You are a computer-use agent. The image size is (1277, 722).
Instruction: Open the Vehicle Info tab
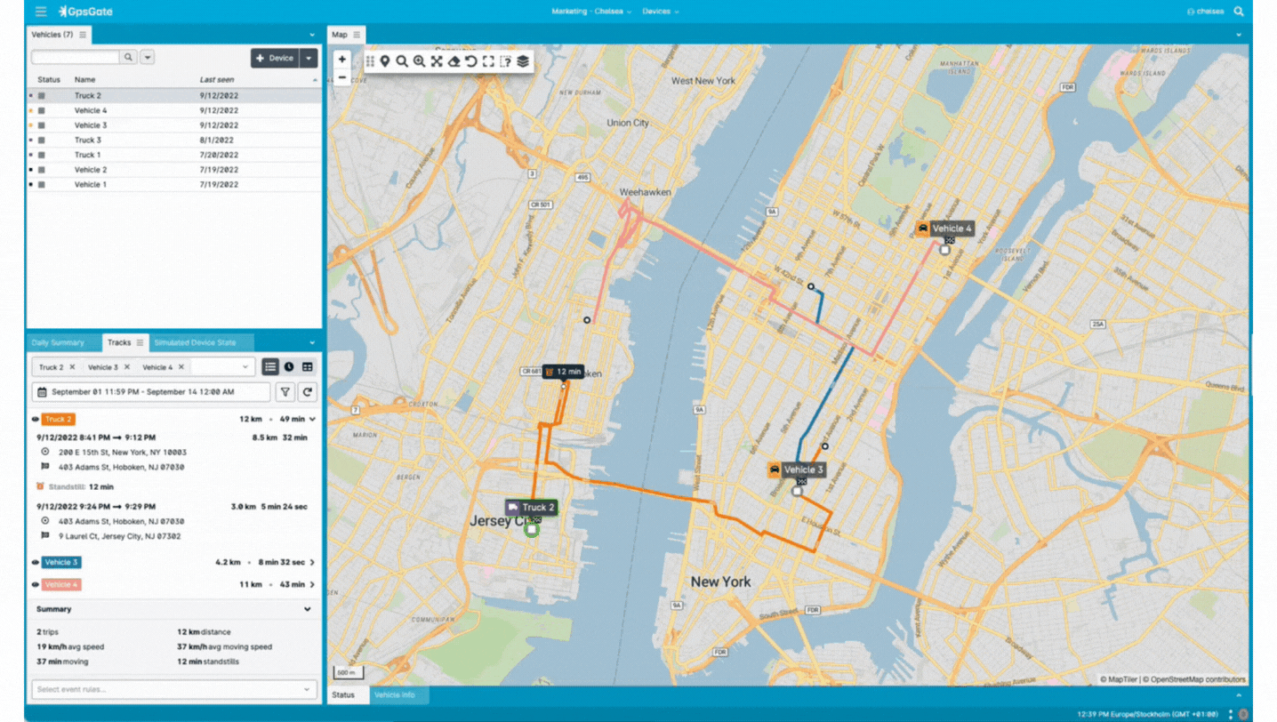(x=395, y=694)
